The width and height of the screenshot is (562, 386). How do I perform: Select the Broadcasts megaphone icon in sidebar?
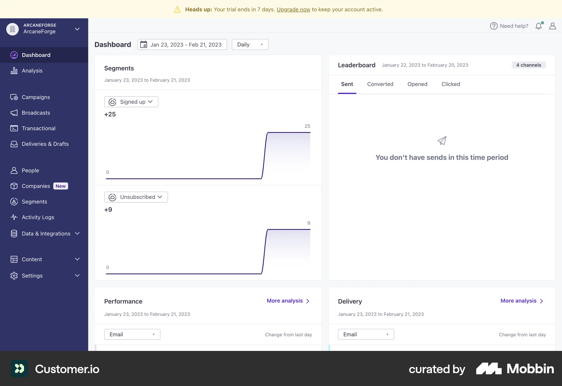click(x=14, y=113)
